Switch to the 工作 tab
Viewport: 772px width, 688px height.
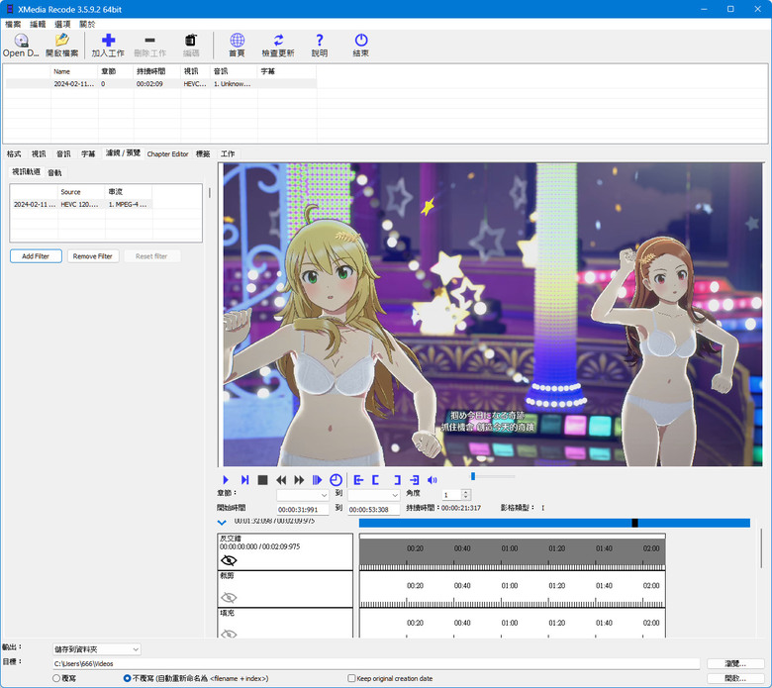(x=228, y=154)
